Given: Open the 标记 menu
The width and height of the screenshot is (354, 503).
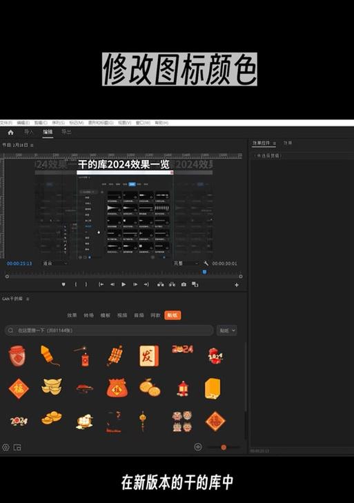Looking at the screenshot, I should click(x=77, y=123).
